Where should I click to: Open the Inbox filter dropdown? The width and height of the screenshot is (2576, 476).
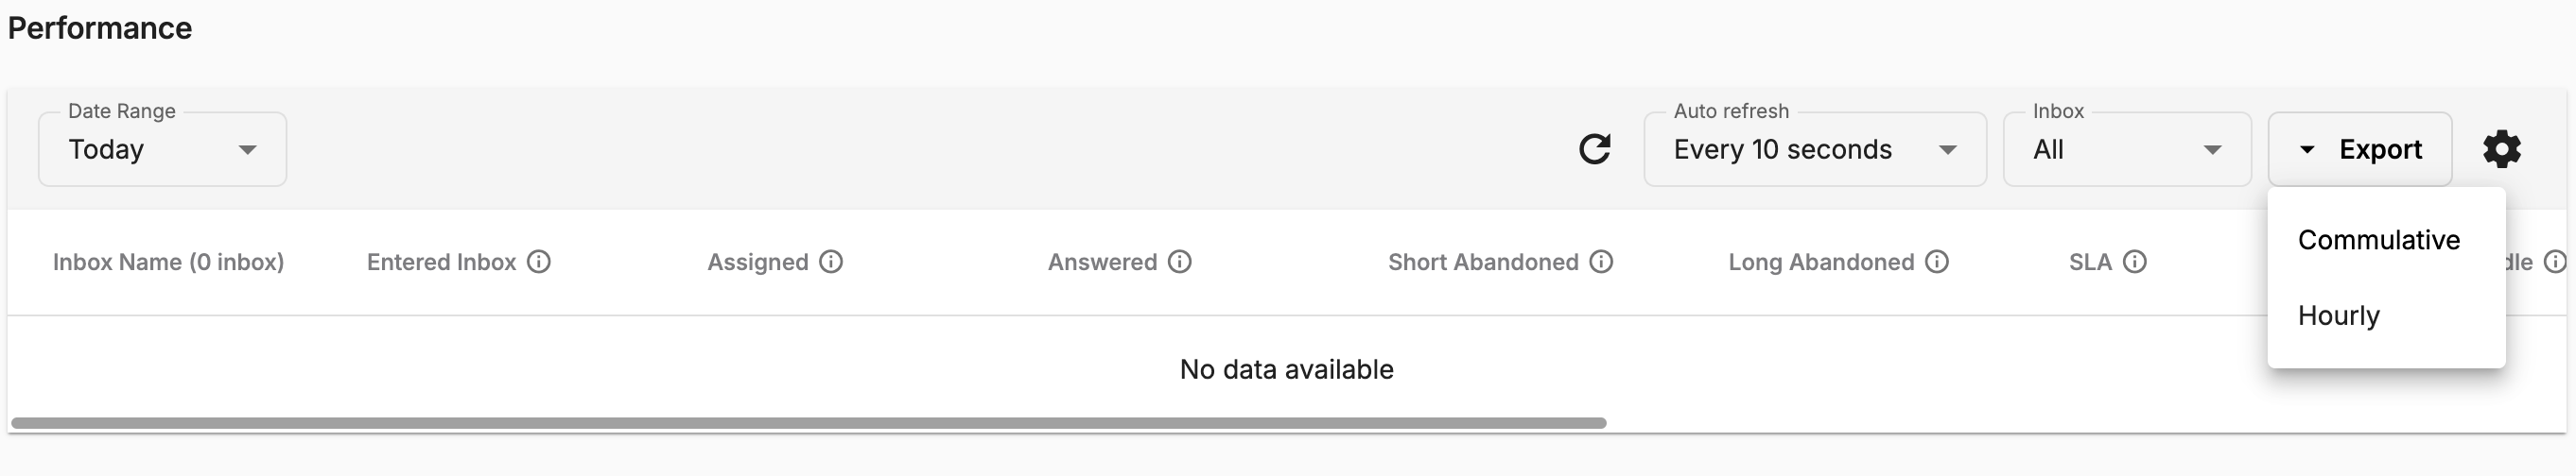(2127, 149)
